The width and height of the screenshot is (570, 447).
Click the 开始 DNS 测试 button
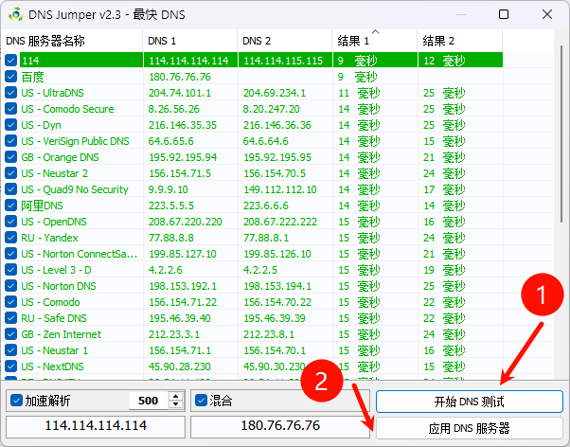(x=470, y=402)
